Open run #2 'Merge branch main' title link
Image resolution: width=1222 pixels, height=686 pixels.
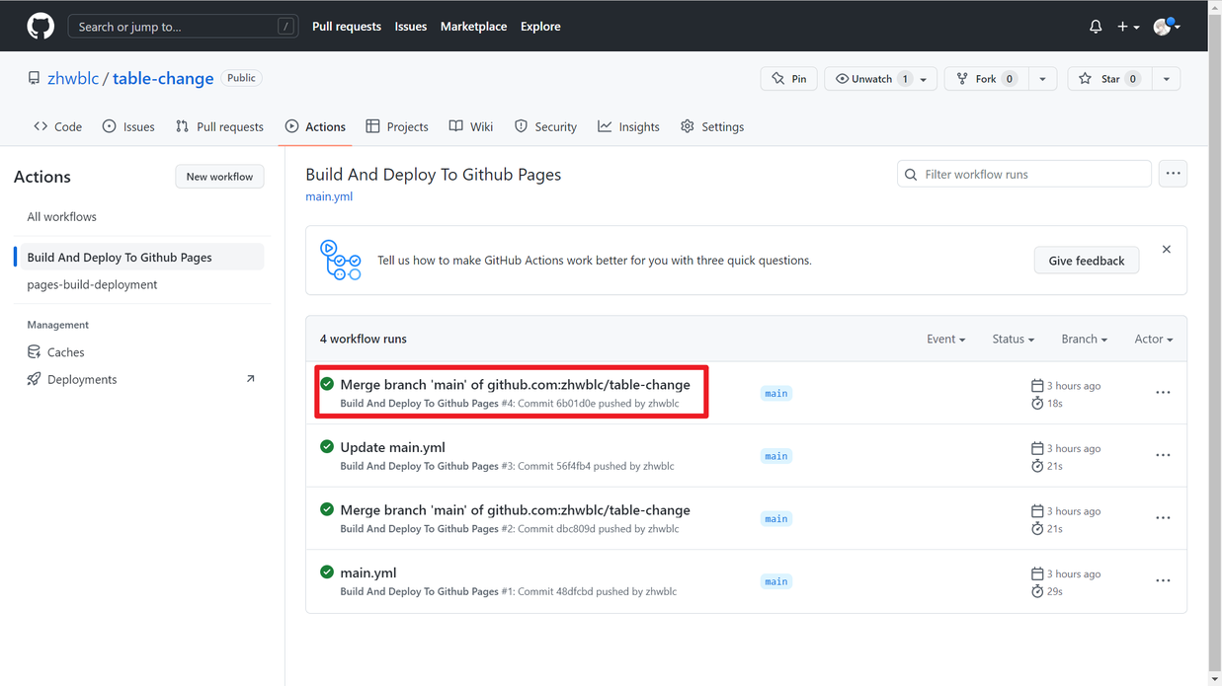(515, 510)
